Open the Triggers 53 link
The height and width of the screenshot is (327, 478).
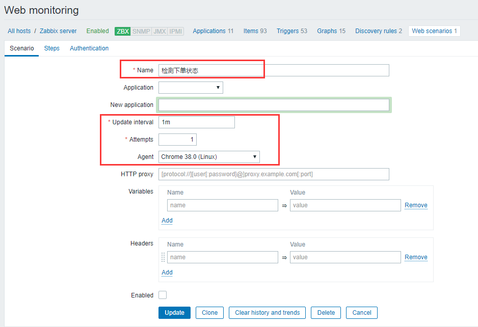tap(291, 31)
